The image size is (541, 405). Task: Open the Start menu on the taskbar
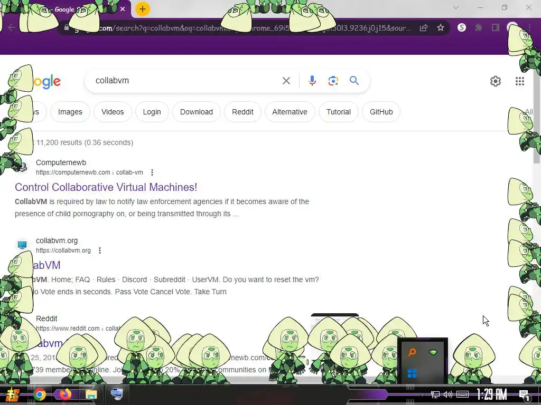click(13, 394)
